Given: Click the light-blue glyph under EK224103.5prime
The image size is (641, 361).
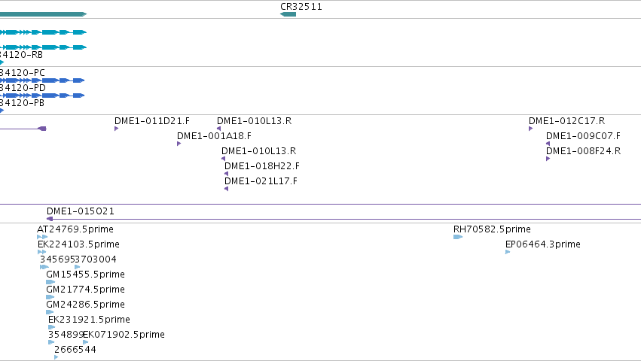Looking at the screenshot, I should point(41,252).
